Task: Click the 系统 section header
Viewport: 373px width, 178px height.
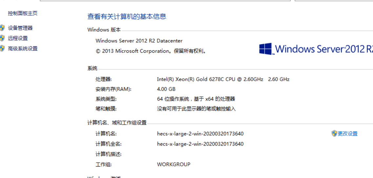Action: point(92,69)
